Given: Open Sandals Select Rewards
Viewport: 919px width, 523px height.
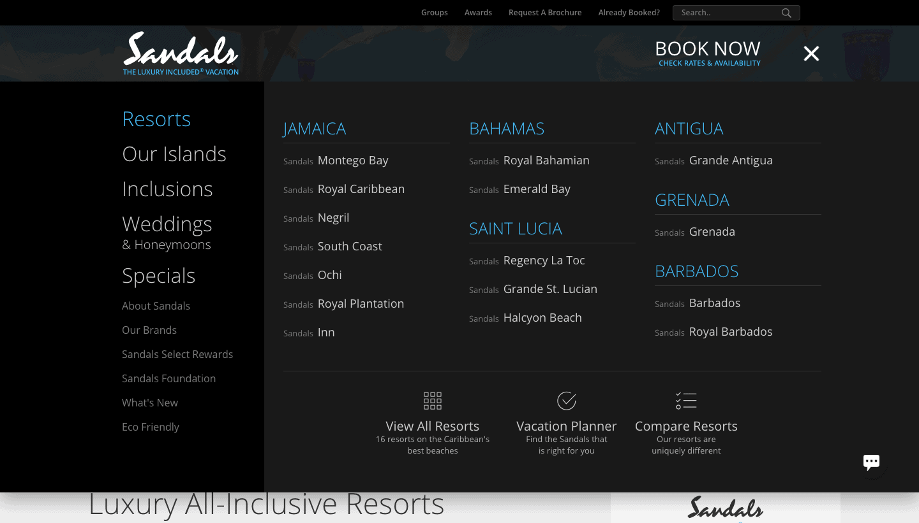Looking at the screenshot, I should 177,354.
